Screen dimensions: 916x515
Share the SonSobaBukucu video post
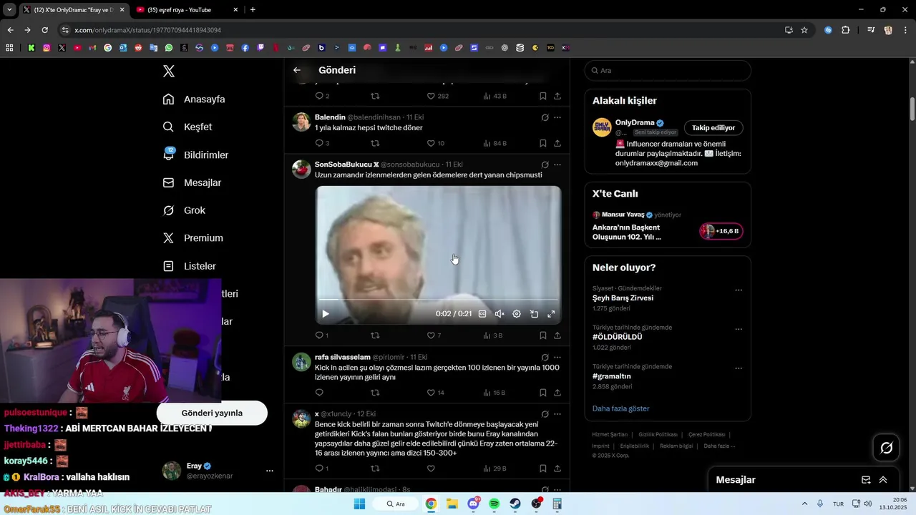pos(557,335)
